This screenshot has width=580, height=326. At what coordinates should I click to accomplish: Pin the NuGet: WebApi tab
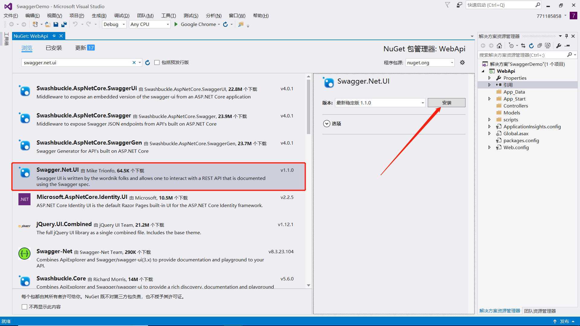(54, 36)
